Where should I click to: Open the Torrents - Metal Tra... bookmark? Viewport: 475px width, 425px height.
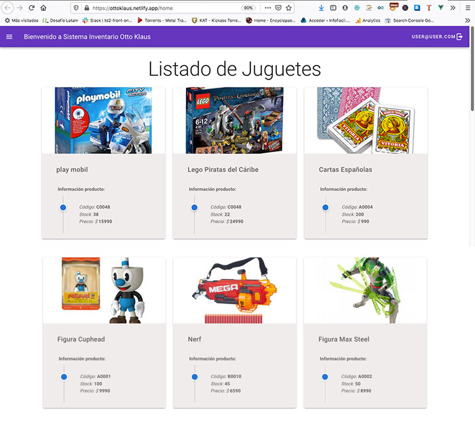point(161,20)
